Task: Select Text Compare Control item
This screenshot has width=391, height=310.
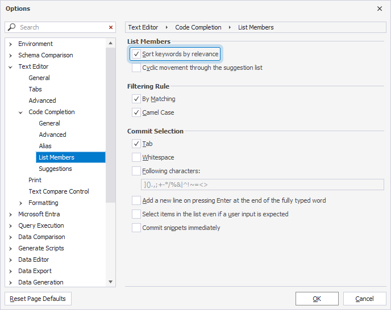Action: pos(59,191)
